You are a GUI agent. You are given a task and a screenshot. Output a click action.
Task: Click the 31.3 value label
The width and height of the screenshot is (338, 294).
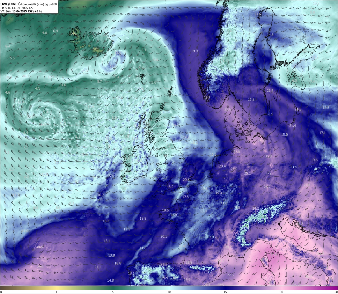pos(268,156)
